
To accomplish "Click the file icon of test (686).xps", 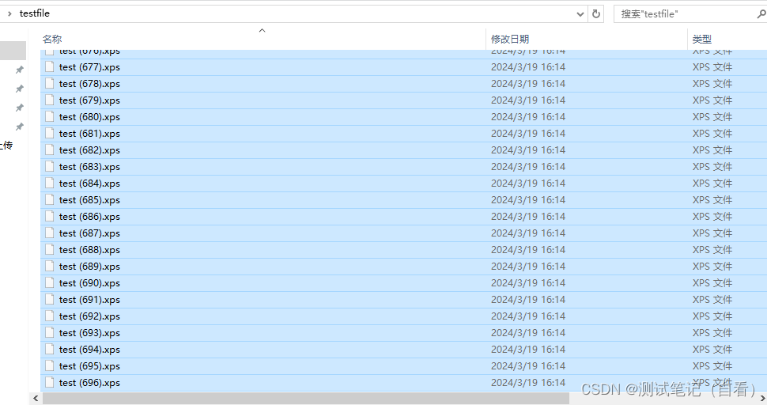I will pos(49,216).
